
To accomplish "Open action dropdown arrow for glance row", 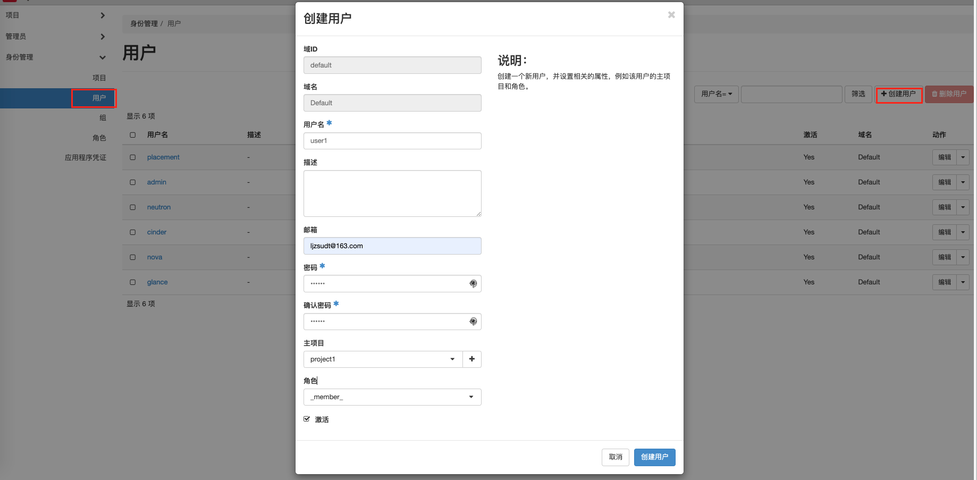I will coord(963,282).
